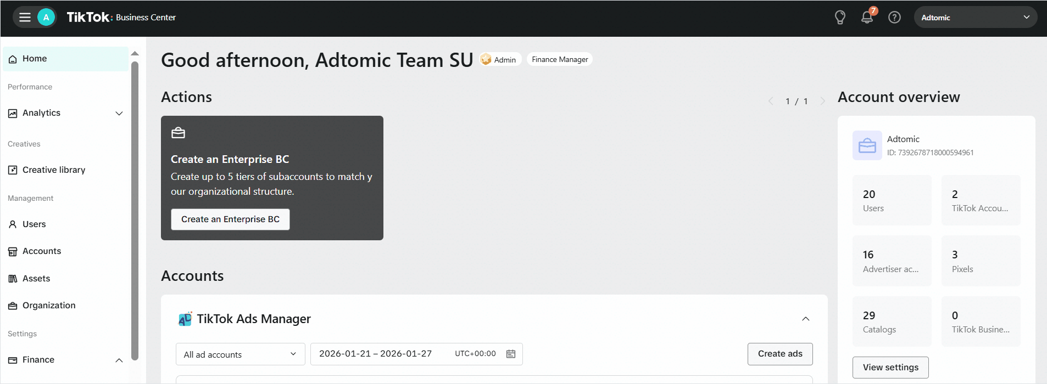Click the TikTok Ads Manager logo icon

[185, 319]
